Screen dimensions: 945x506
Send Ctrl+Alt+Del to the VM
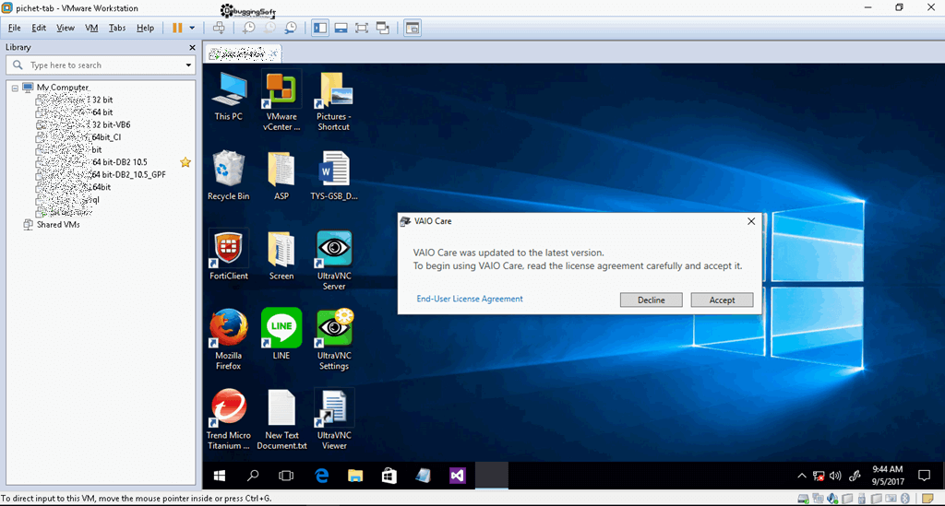click(219, 28)
